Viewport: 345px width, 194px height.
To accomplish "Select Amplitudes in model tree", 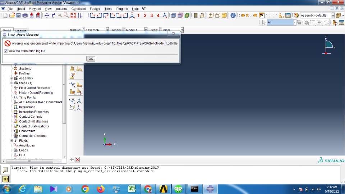I will click(27, 145).
